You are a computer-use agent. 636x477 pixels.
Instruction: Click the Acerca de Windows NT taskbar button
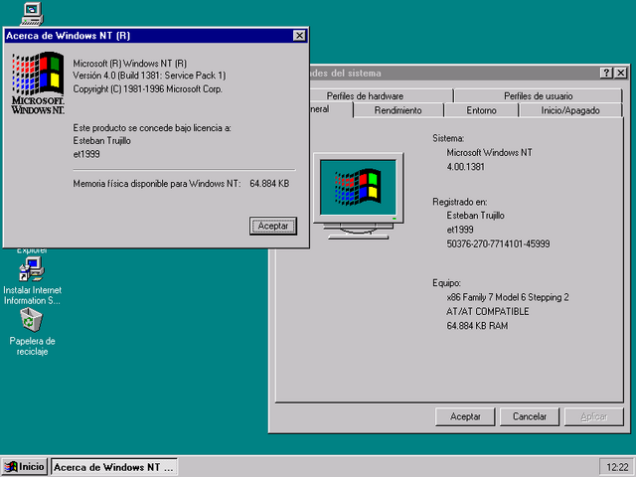114,467
